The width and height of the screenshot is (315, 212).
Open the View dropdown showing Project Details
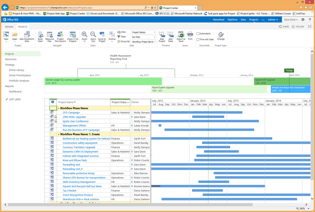click(x=143, y=32)
